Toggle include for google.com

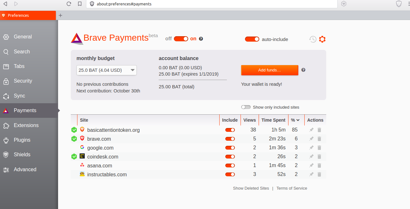click(x=230, y=148)
